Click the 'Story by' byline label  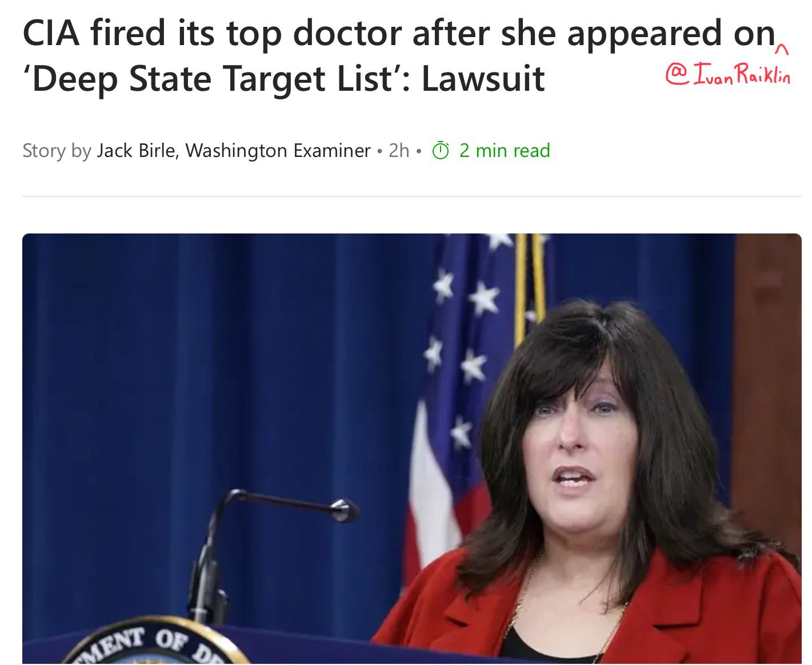57,151
